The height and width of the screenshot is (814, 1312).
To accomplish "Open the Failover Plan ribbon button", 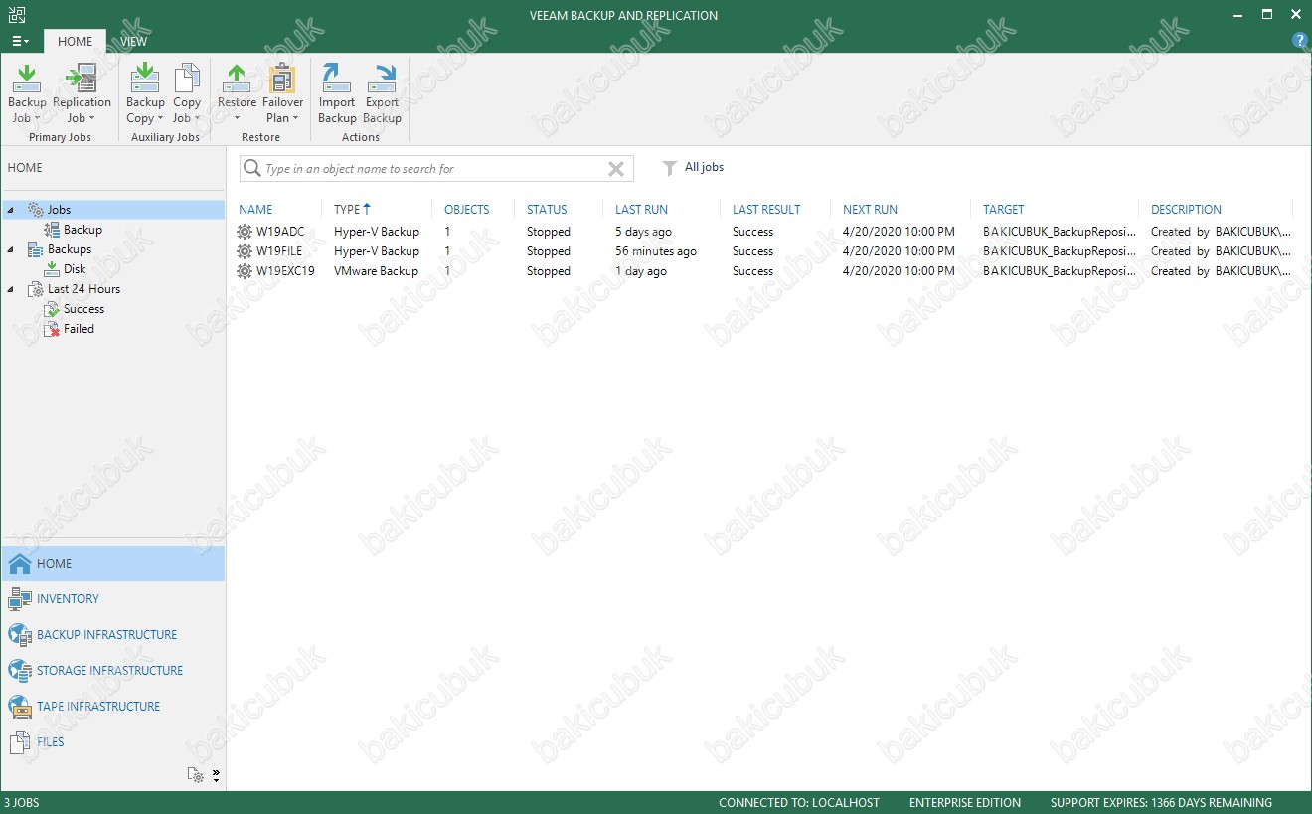I will 283,93.
